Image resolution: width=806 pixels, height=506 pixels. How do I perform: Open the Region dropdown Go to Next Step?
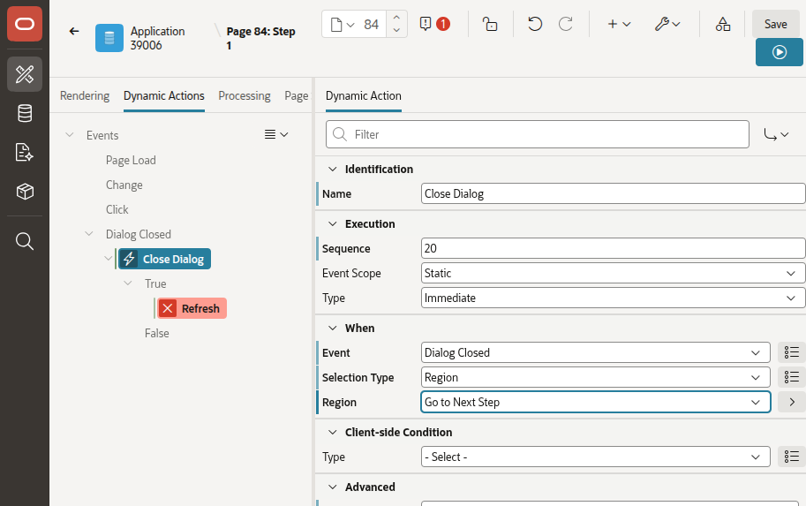(595, 402)
